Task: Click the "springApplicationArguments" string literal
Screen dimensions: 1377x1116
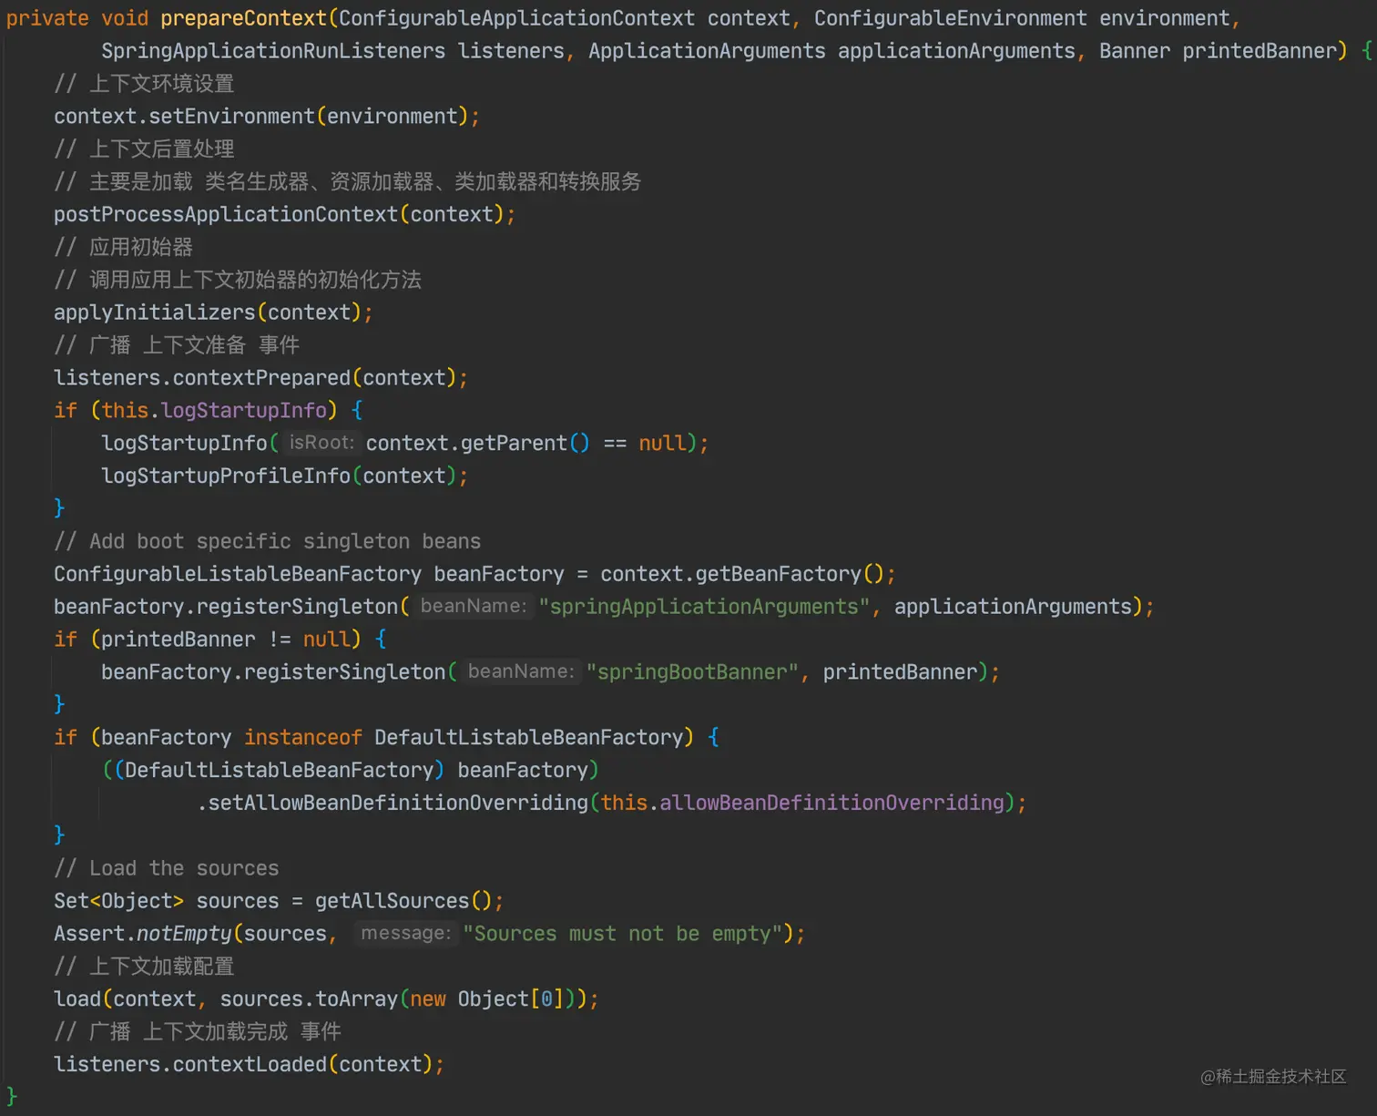Action: tap(705, 607)
